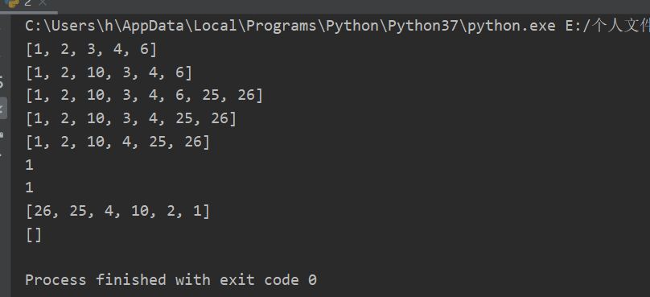Click the first single 1 output line
Image resolution: width=650 pixels, height=297 pixels.
[x=29, y=166]
